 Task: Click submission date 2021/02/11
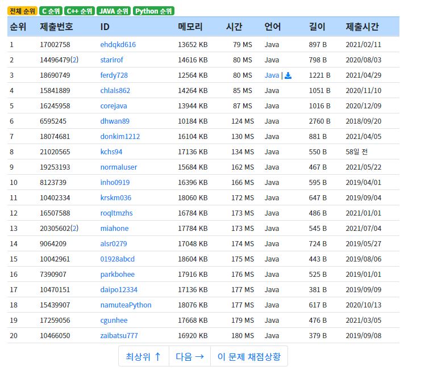pos(364,45)
